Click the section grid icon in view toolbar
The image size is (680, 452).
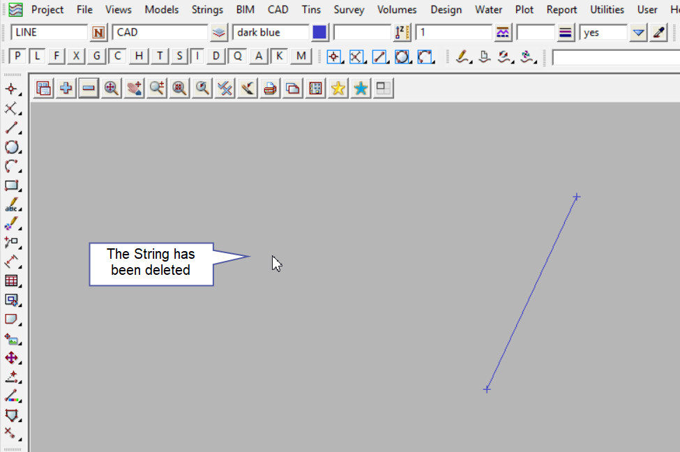(315, 89)
